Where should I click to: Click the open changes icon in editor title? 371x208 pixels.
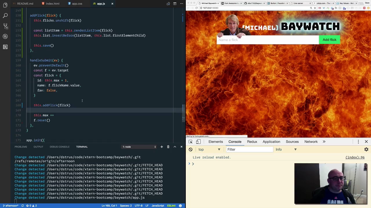coord(168,4)
